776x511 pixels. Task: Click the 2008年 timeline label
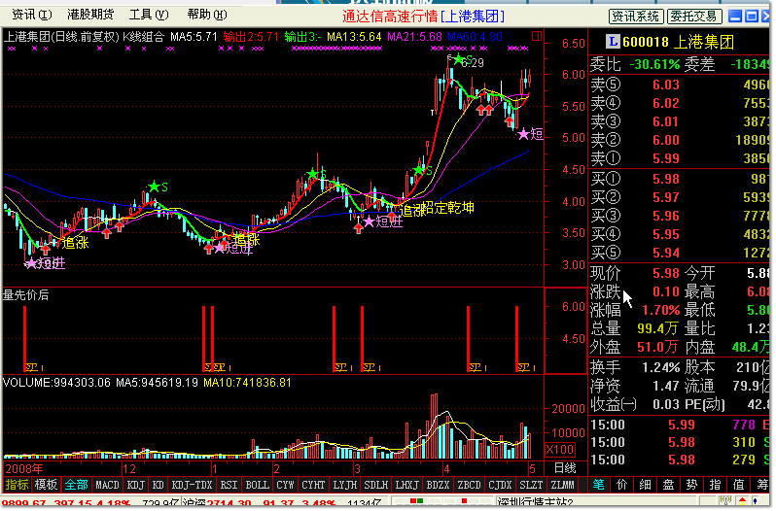coord(23,468)
